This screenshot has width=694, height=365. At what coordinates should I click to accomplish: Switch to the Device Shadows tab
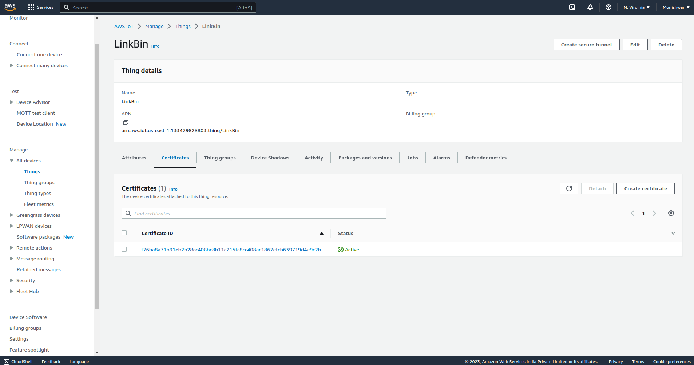[x=270, y=158]
